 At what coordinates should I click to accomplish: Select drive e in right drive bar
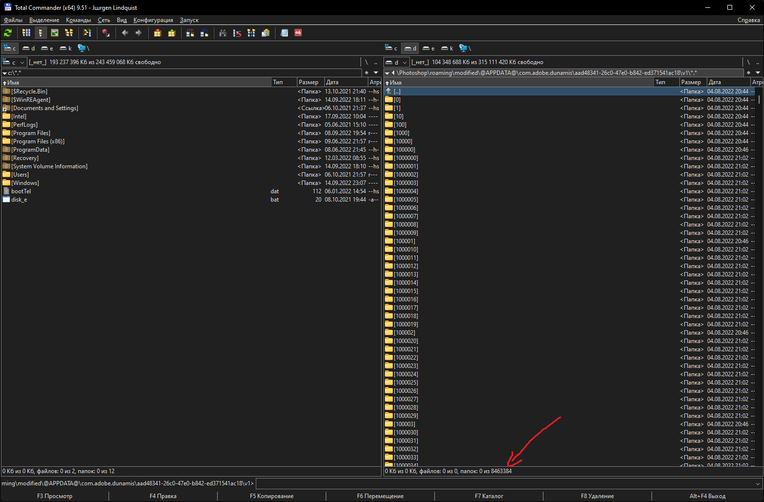pyautogui.click(x=429, y=48)
